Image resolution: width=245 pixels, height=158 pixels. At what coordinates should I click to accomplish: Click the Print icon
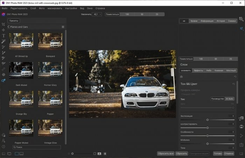[x=241, y=126]
